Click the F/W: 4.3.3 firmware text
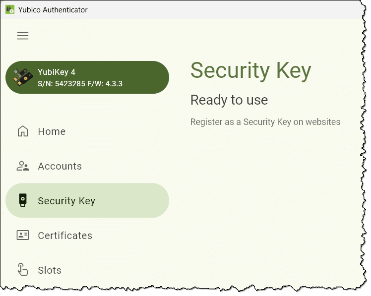The image size is (371, 296). pos(105,84)
